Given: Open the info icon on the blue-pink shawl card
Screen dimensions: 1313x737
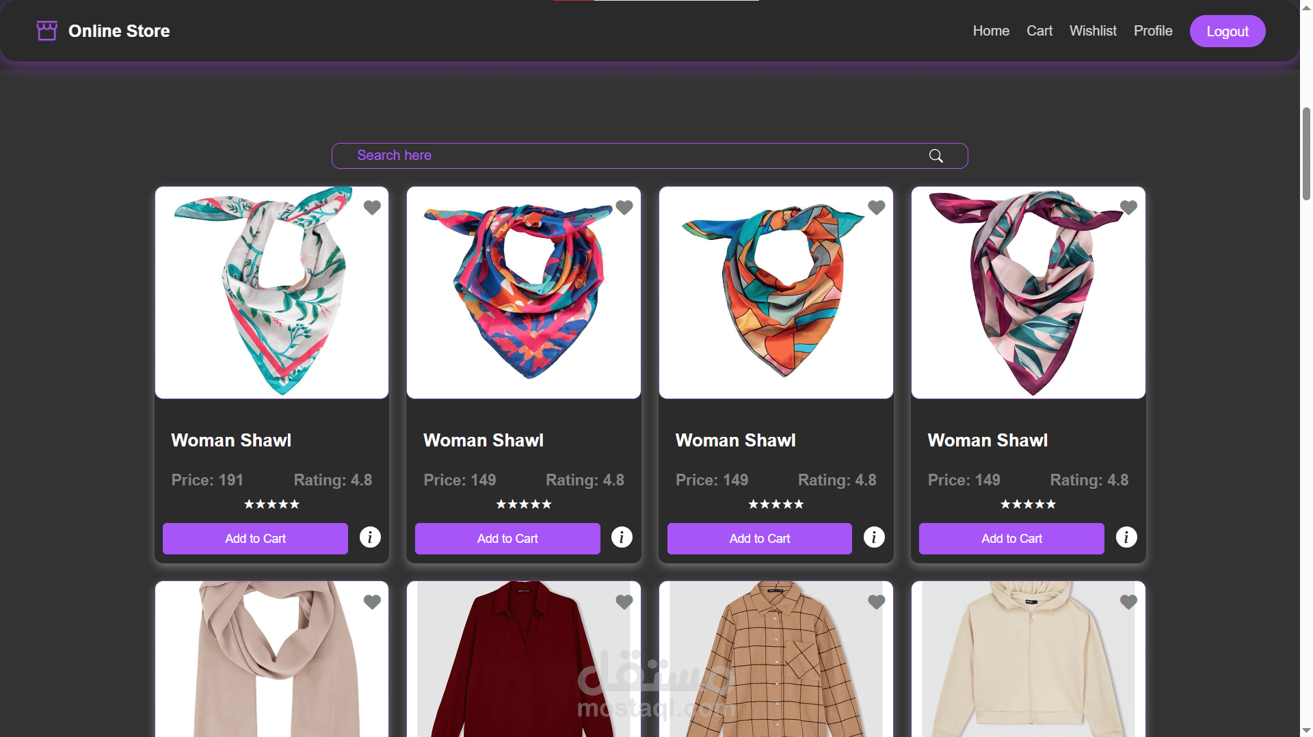Looking at the screenshot, I should (622, 537).
